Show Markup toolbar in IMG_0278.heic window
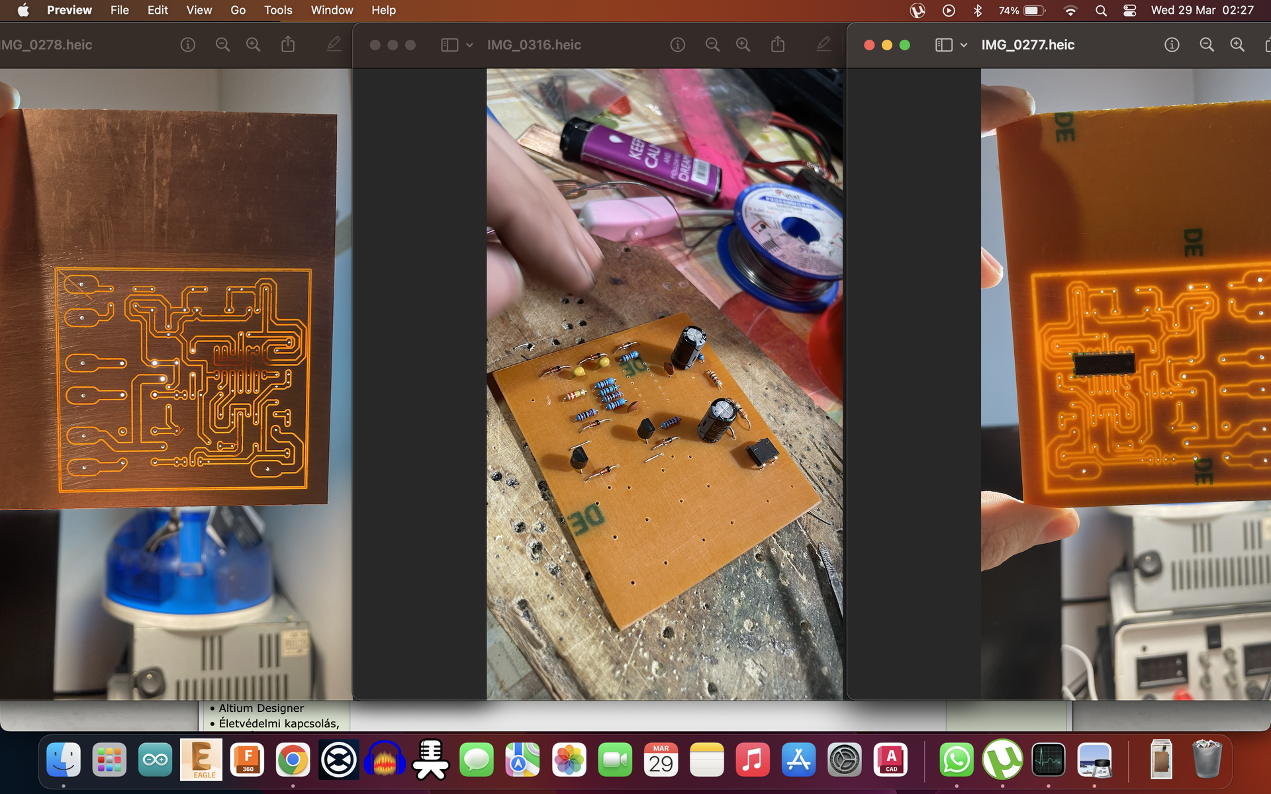The height and width of the screenshot is (794, 1271). [x=334, y=45]
